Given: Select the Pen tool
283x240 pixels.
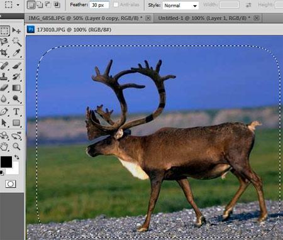Looking at the screenshot, I should [x=4, y=111].
